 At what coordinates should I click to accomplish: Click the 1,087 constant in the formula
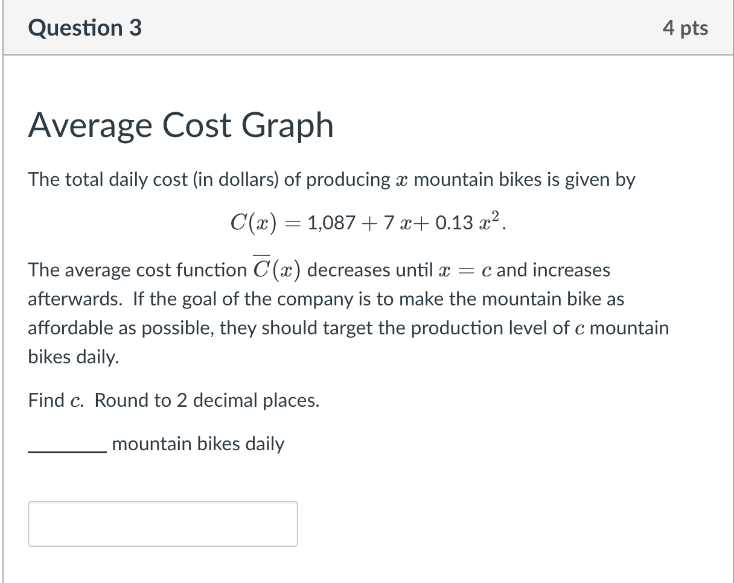tap(331, 225)
